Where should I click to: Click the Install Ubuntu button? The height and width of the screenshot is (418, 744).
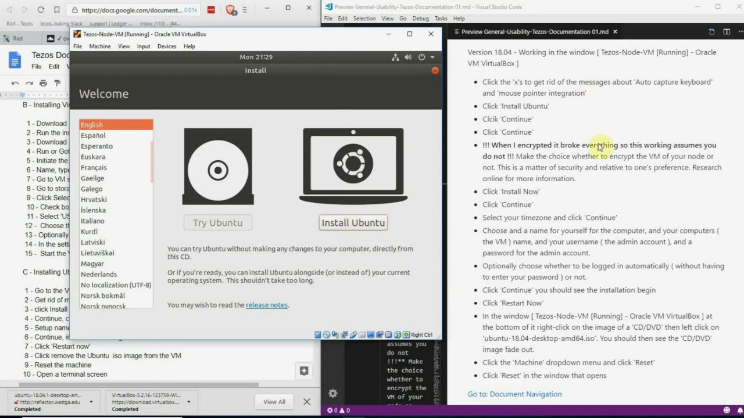[x=353, y=223]
